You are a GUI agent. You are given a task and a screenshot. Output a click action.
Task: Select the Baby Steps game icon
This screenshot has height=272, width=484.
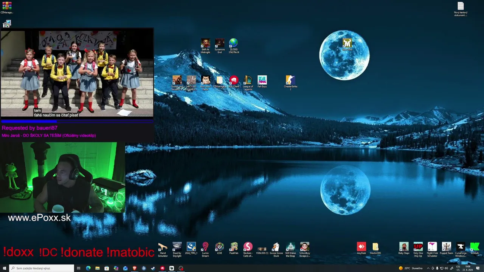click(x=404, y=249)
